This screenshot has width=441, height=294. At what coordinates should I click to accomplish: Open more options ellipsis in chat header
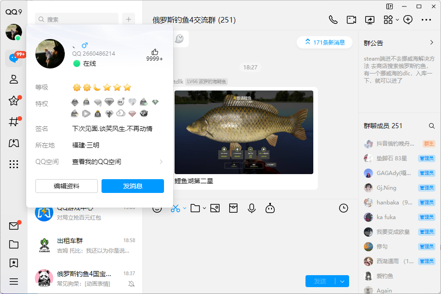click(426, 20)
